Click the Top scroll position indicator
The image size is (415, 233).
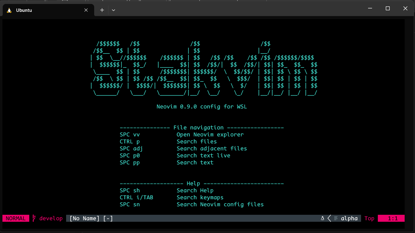(x=369, y=218)
